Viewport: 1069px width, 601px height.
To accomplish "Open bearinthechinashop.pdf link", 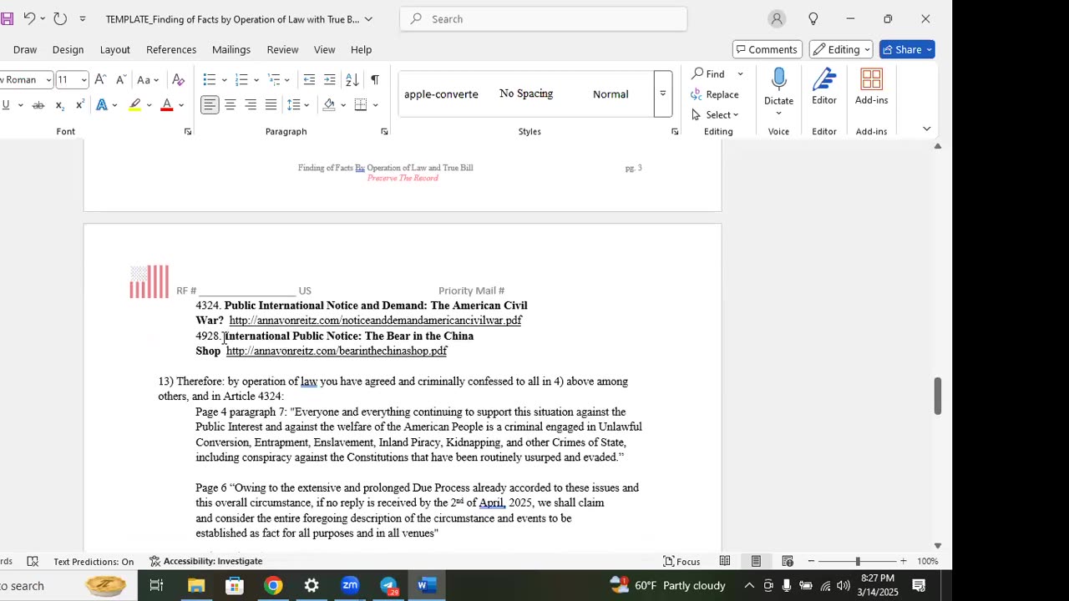I will [337, 351].
